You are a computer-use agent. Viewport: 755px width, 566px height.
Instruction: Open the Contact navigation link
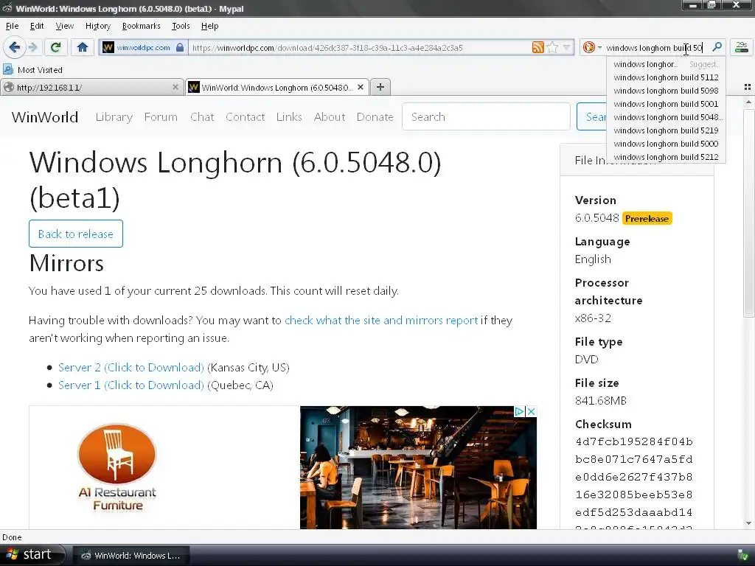pos(245,117)
